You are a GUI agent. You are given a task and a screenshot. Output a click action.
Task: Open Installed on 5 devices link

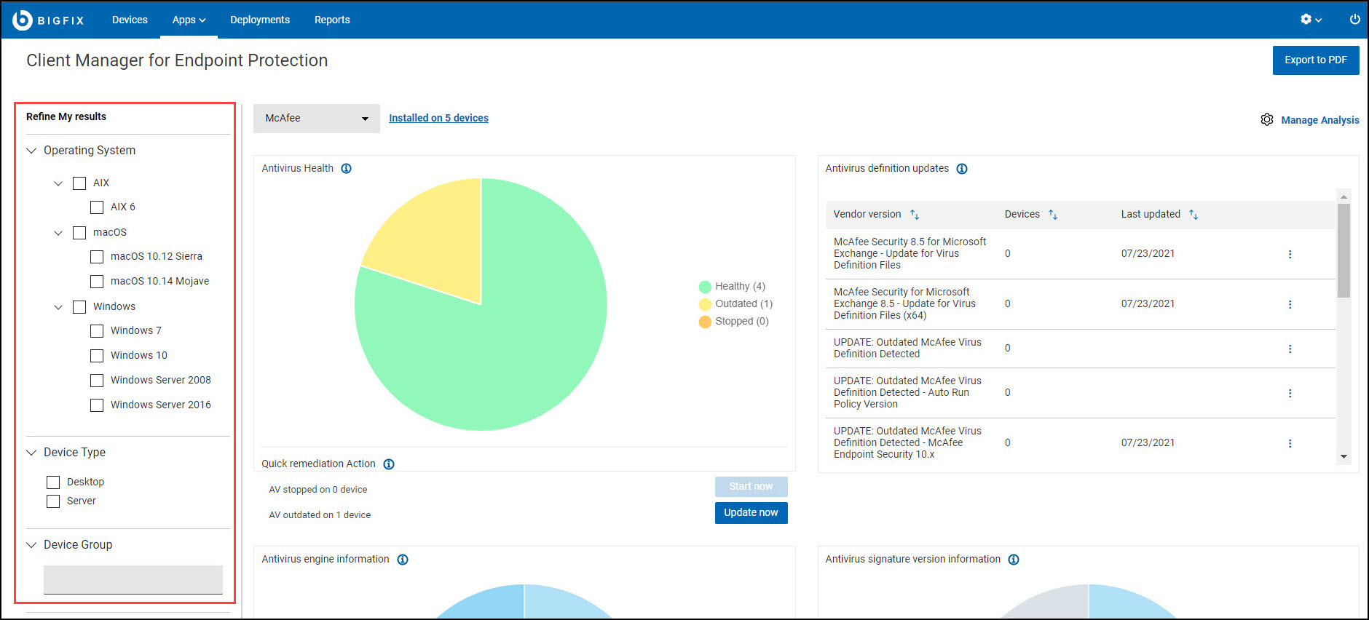[x=438, y=118]
